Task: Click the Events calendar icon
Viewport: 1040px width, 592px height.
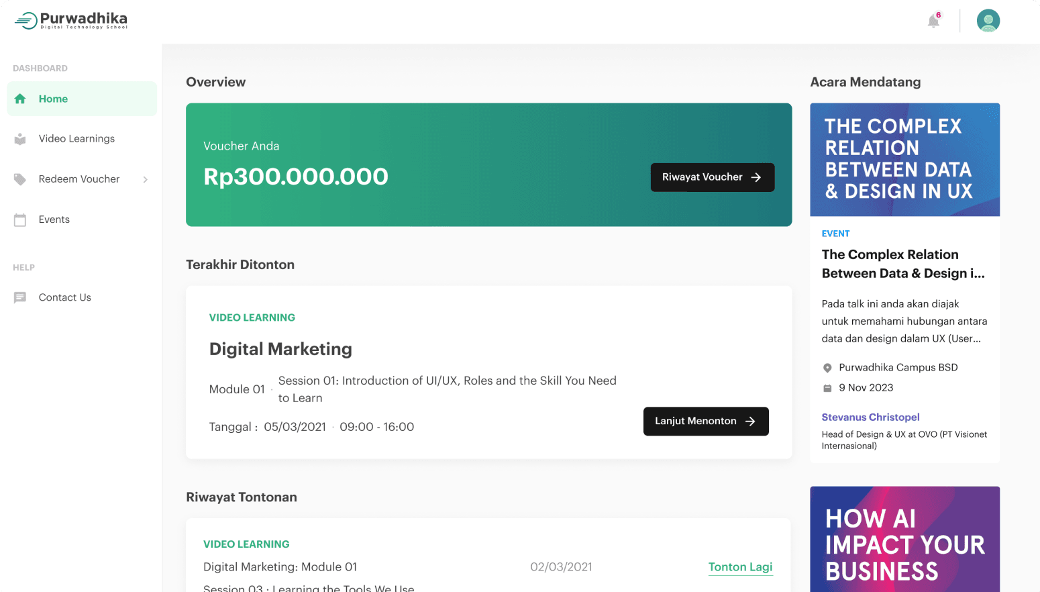Action: pos(20,219)
